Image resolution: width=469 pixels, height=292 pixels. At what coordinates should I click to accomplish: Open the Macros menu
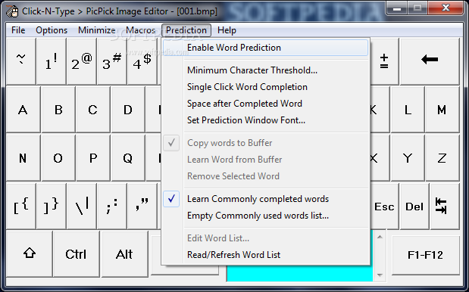(x=141, y=30)
